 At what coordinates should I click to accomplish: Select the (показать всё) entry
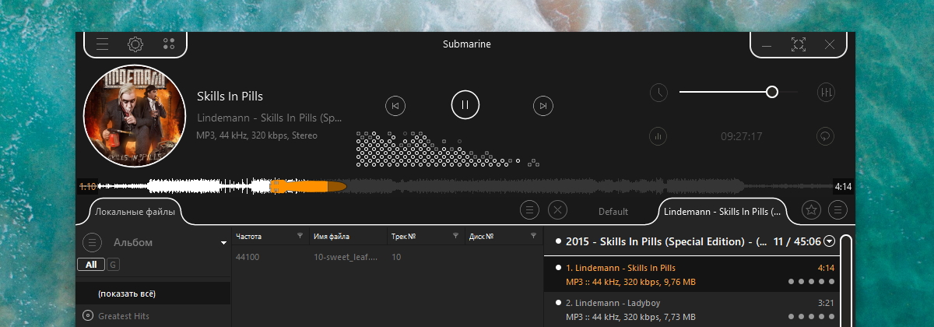(x=153, y=294)
